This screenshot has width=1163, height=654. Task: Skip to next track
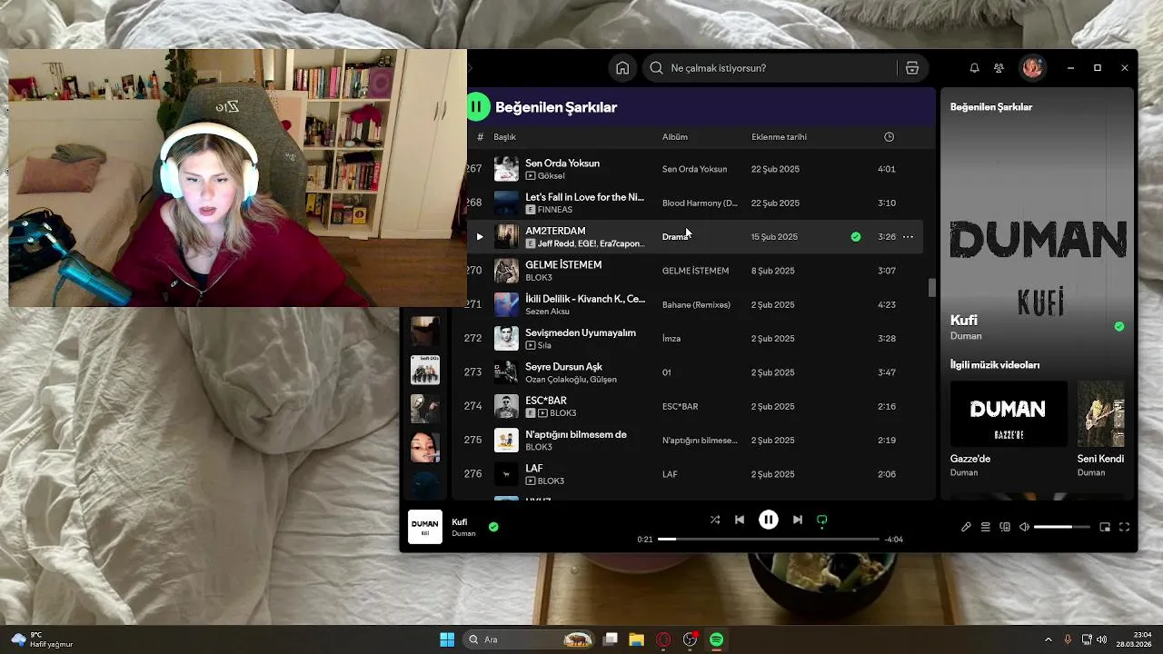point(798,520)
